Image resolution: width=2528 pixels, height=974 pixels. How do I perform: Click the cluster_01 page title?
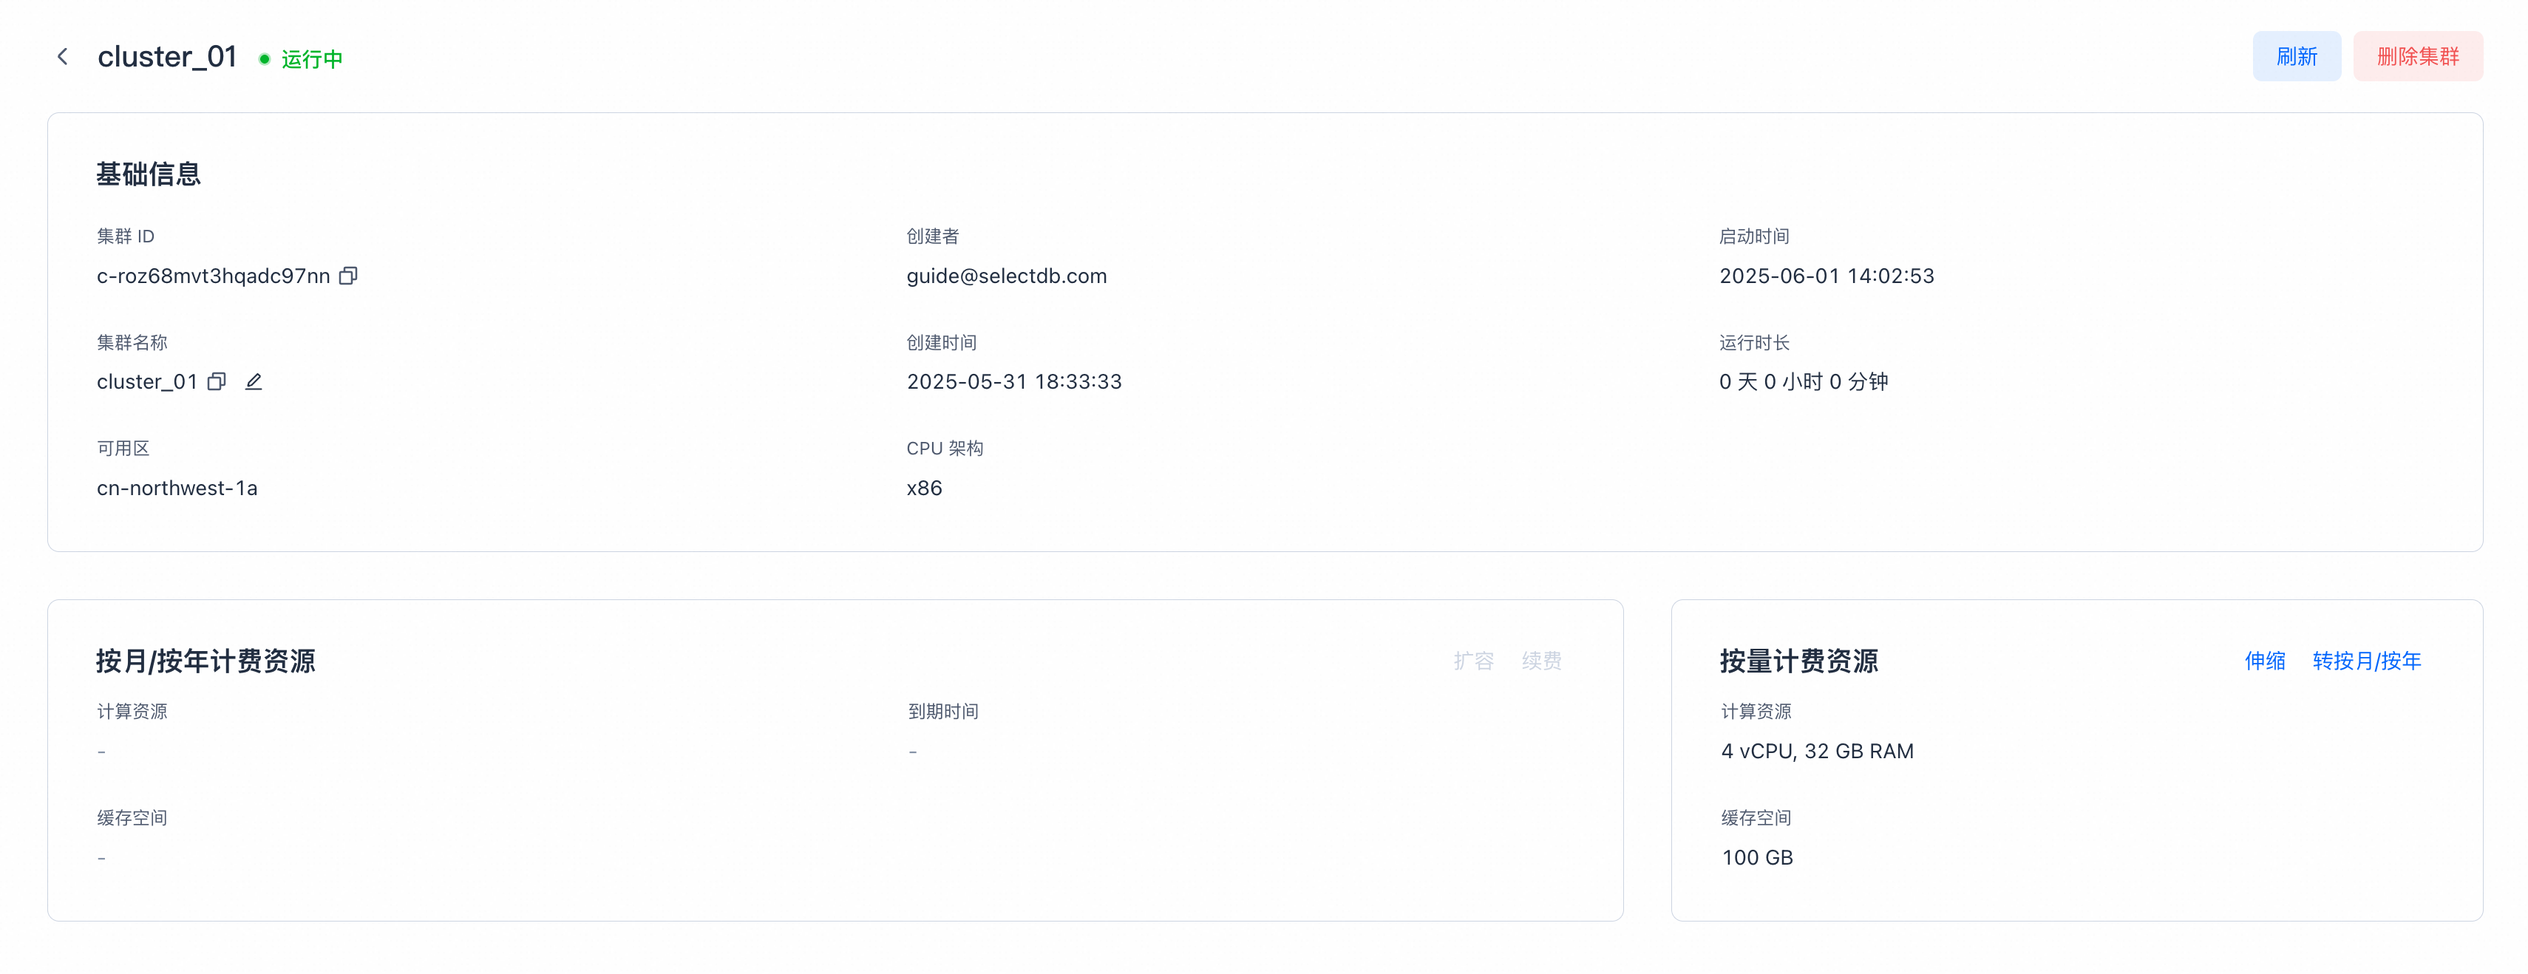tap(167, 57)
